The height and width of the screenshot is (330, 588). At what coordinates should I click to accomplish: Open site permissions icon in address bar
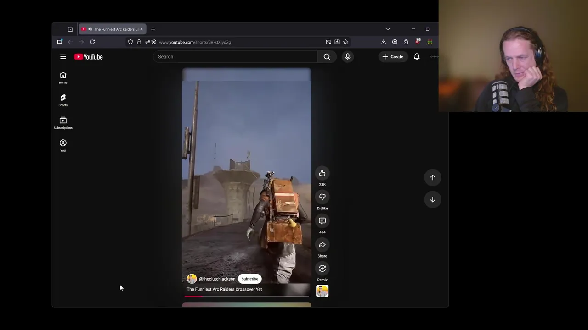tap(147, 42)
